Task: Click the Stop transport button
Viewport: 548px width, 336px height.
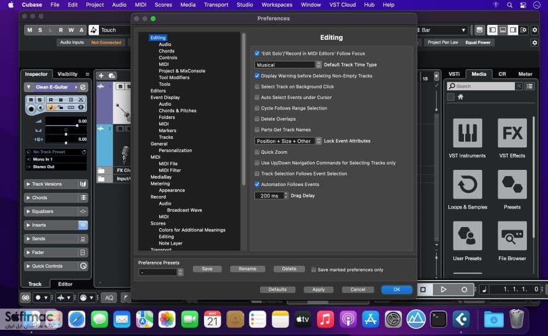Action: point(423,289)
